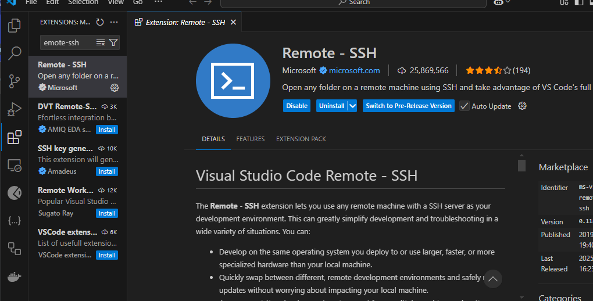This screenshot has height=301, width=593.
Task: Open the overflow menu in menu bar
Action: click(x=159, y=2)
